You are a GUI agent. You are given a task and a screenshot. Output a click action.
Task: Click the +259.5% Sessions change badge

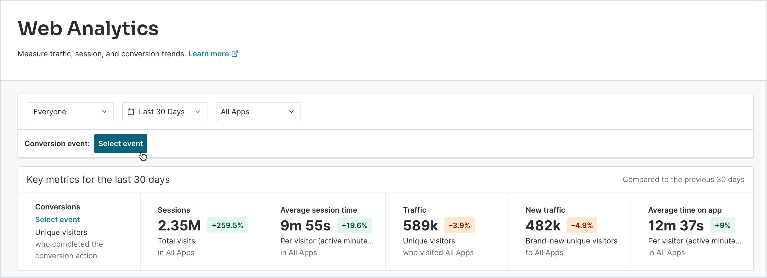[x=227, y=225]
